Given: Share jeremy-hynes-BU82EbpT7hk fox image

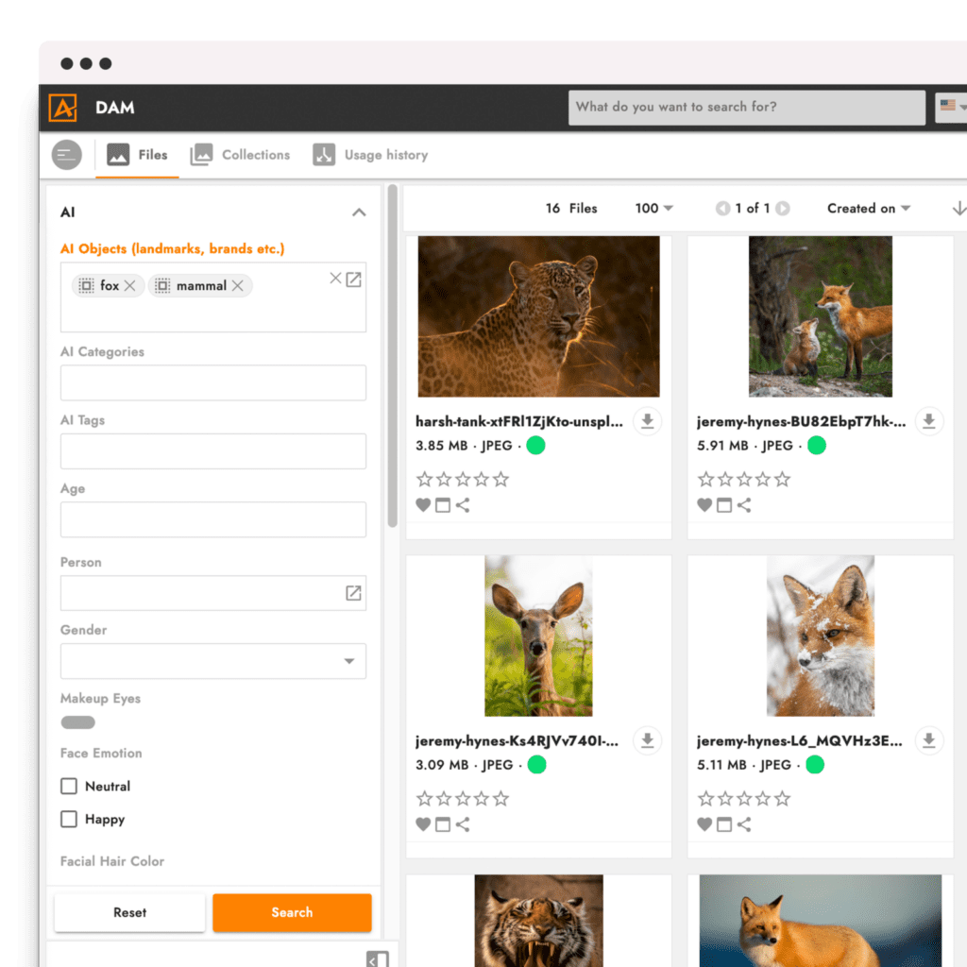Looking at the screenshot, I should click(744, 505).
